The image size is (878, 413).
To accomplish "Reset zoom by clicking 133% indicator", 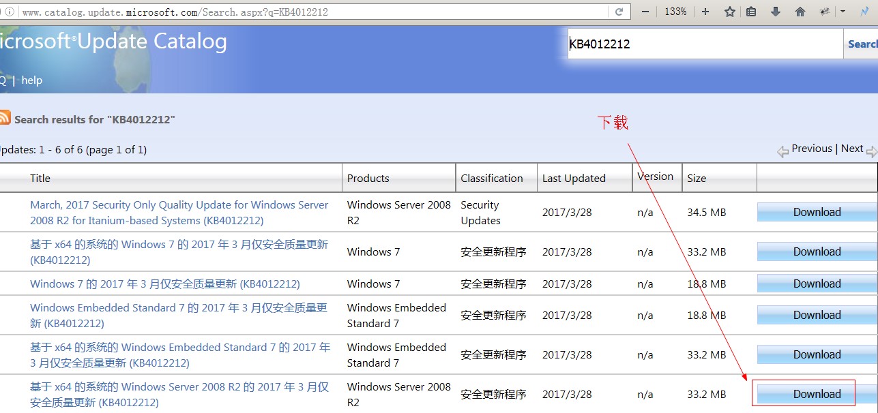I will coord(675,12).
